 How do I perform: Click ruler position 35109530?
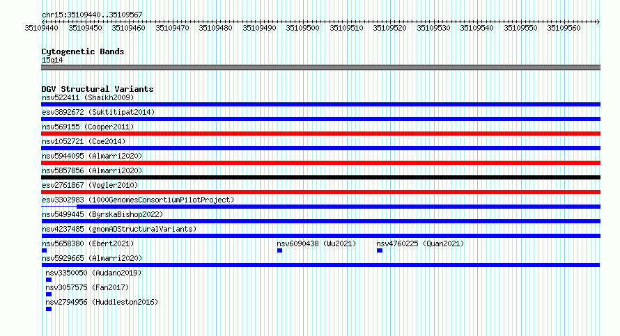[433, 28]
